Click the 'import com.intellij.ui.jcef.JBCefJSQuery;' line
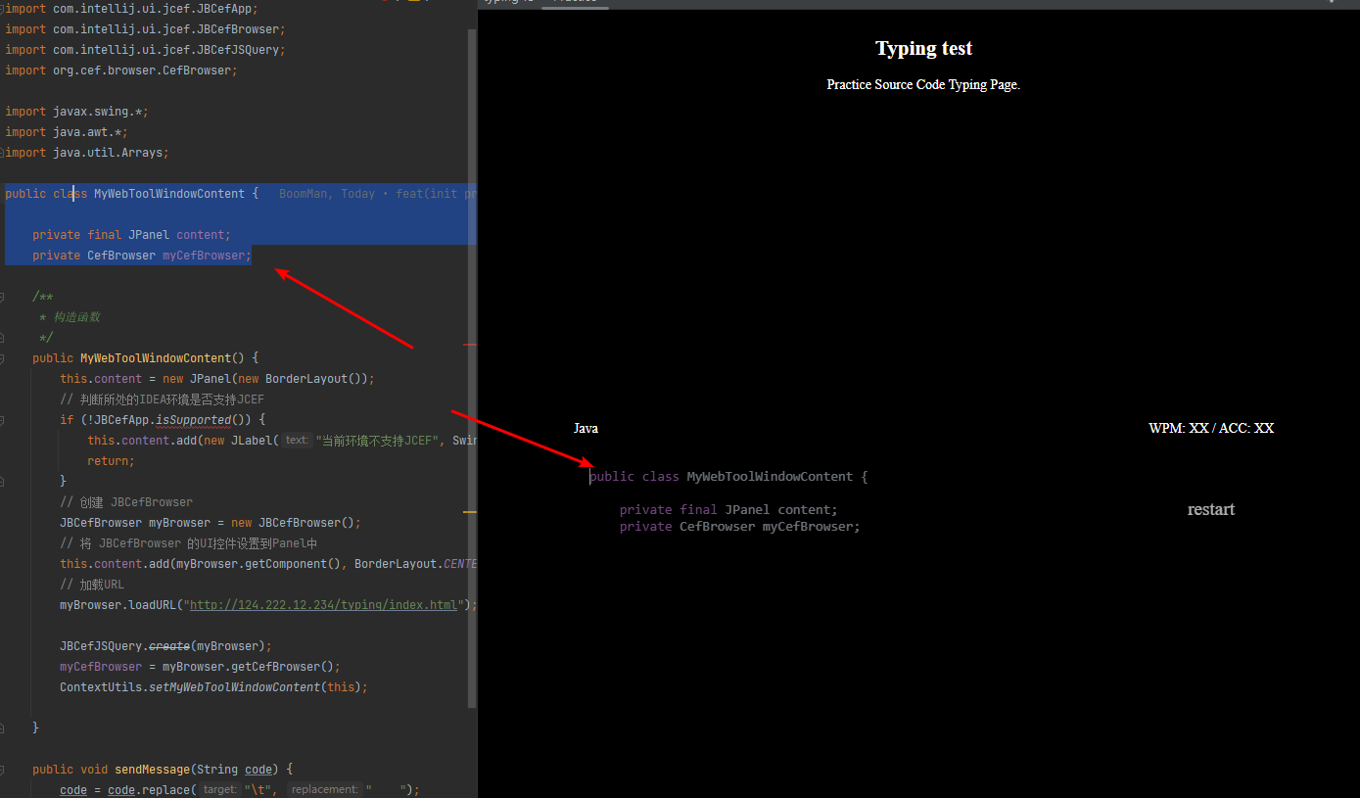Viewport: 1360px width, 798px height. (x=145, y=50)
